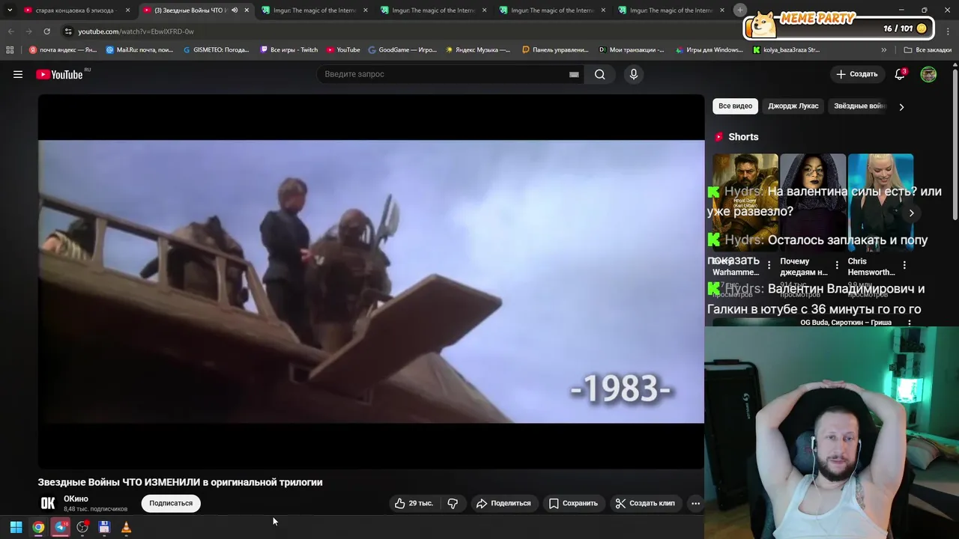Select the Все видео chip
The width and height of the screenshot is (959, 539).
pyautogui.click(x=735, y=106)
